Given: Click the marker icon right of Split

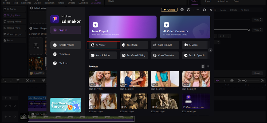Looking at the screenshot, I should [x=44, y=80].
